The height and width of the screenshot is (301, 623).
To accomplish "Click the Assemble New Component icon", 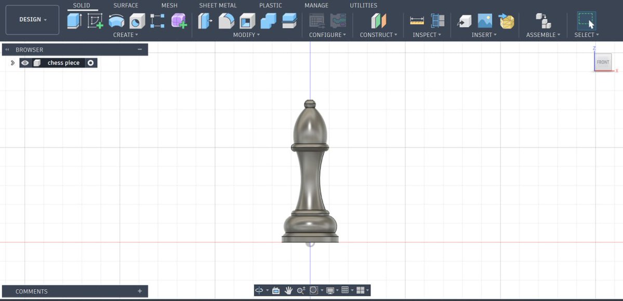I will pyautogui.click(x=543, y=21).
